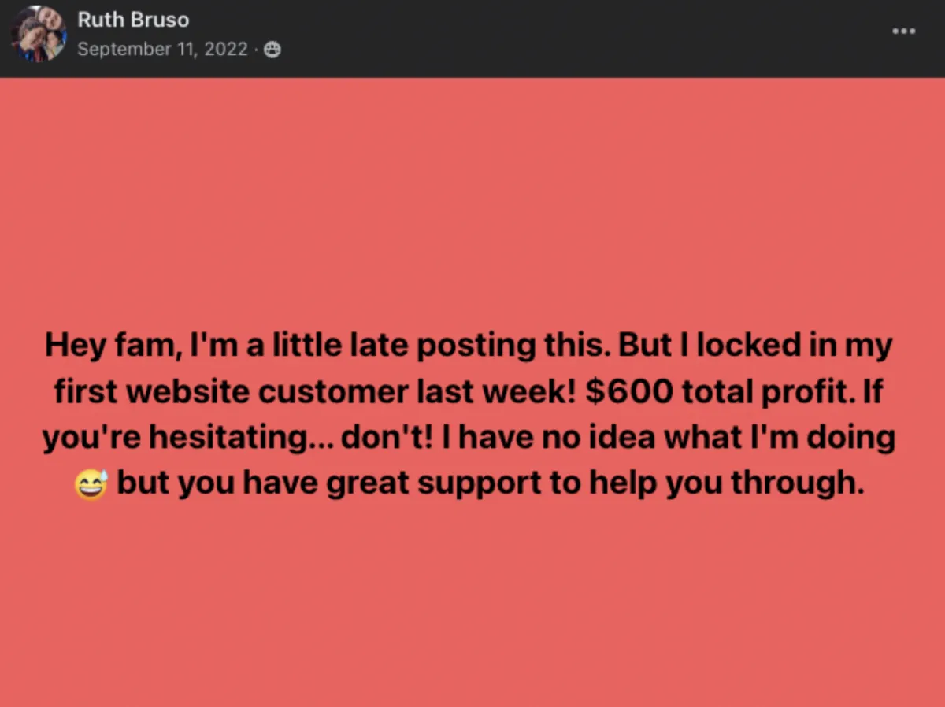Click the empty middle of the dark header bar
Image resolution: width=945 pixels, height=707 pixels.
[551, 38]
